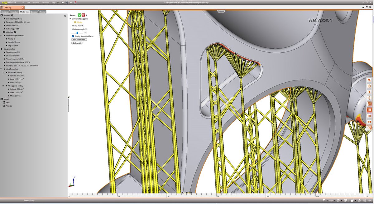
Task: Collapse the Elements to support section
Action: pos(70,19)
